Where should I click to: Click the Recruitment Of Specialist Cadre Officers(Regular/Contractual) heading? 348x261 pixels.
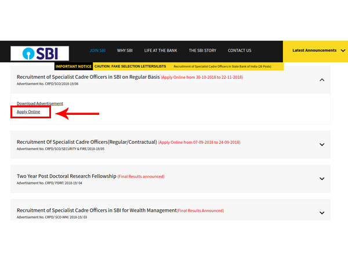coord(87,142)
